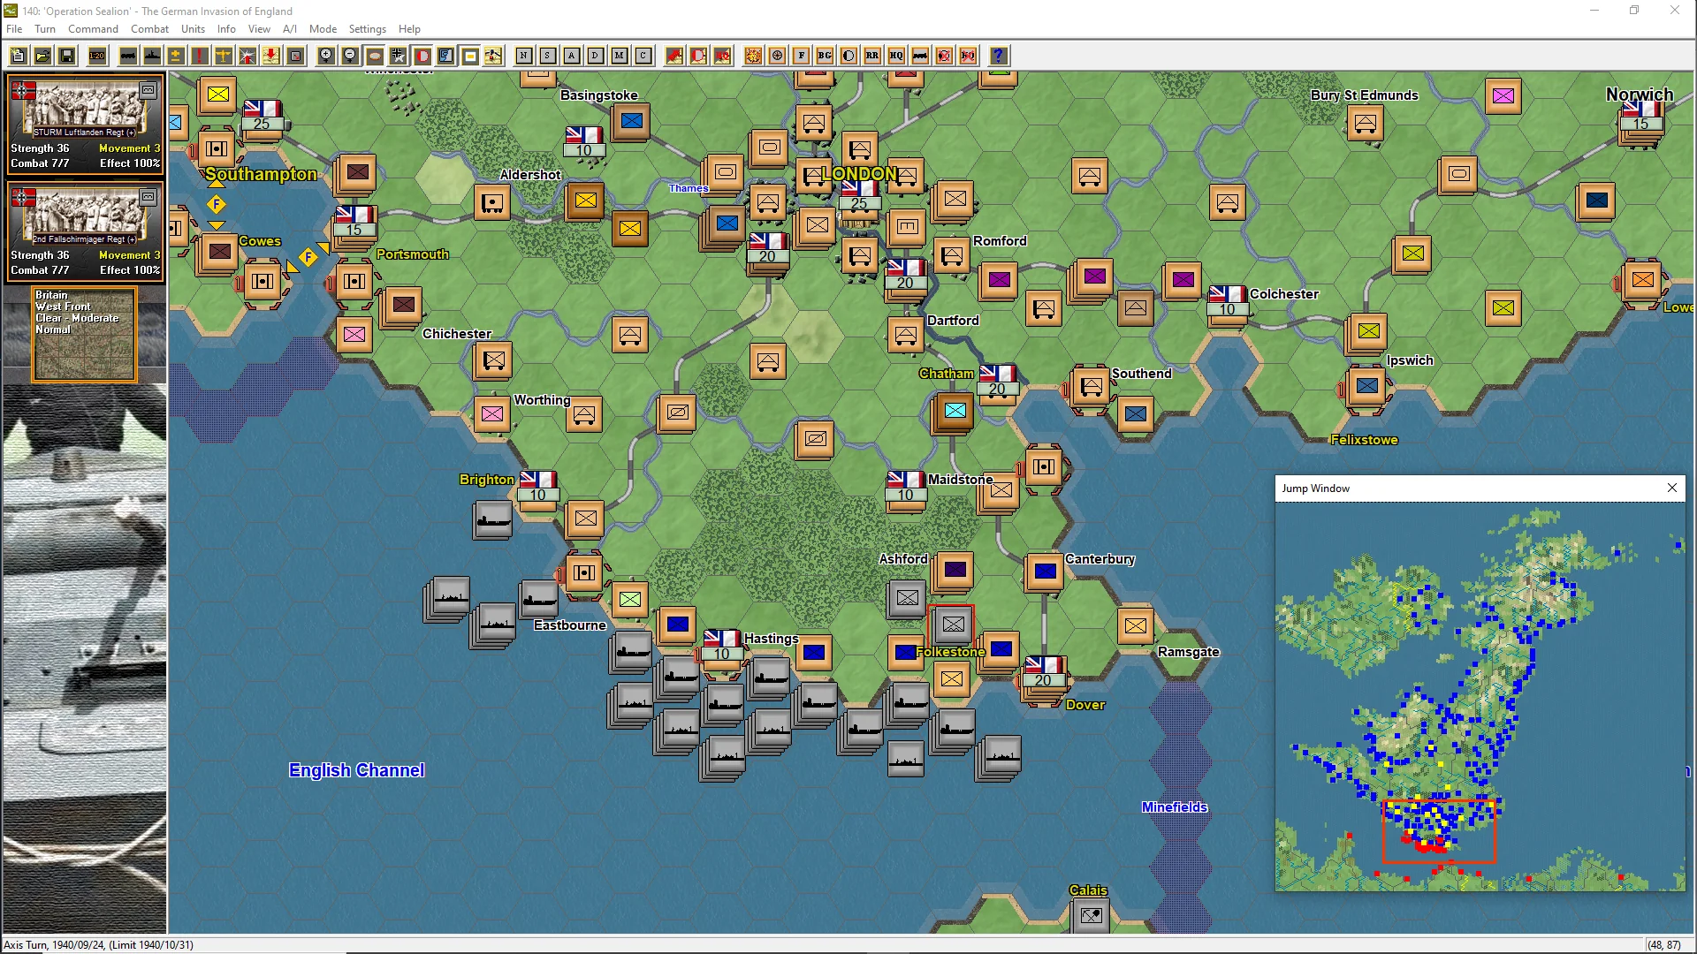Zoom in the map with the plus magnifier
The image size is (1697, 954).
click(326, 56)
